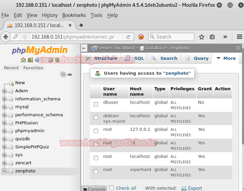
Task: Show more toolbar items chevron
Action: (x=225, y=37)
